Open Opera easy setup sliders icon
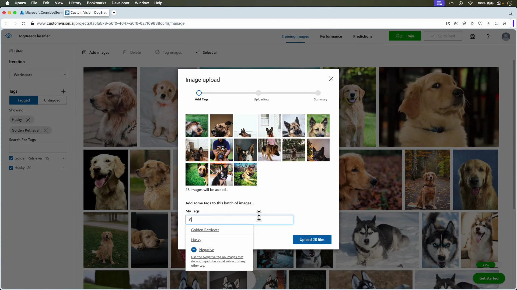The height and width of the screenshot is (290, 517). 497,23
